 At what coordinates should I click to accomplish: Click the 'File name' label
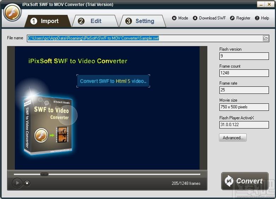15,38
